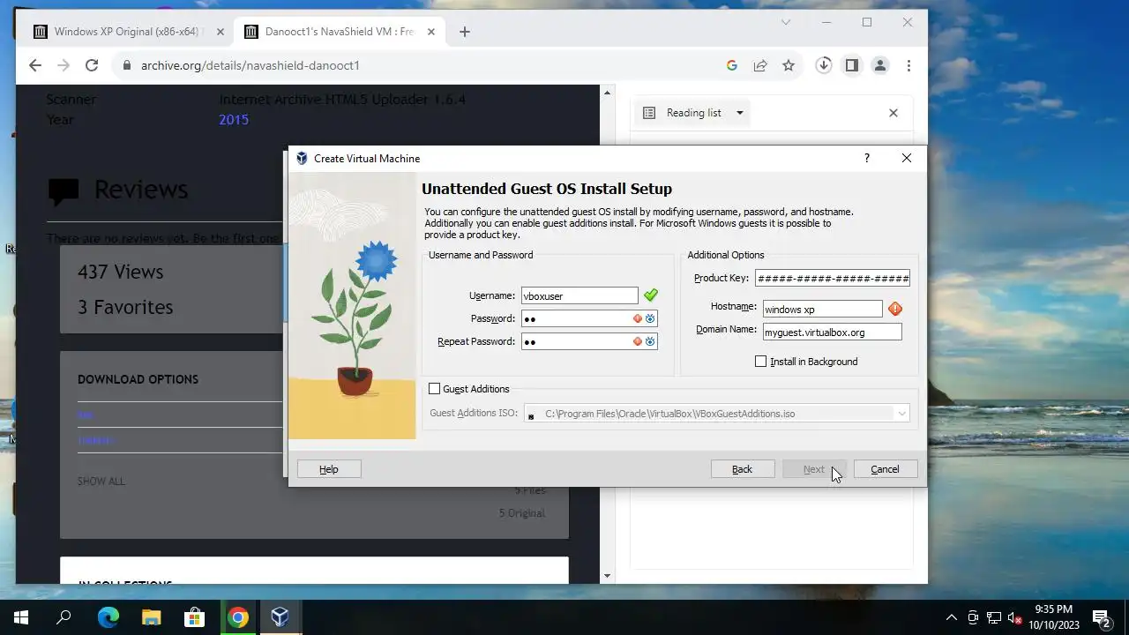
Task: Click the Google icon in Chrome address bar
Action: [x=731, y=65]
